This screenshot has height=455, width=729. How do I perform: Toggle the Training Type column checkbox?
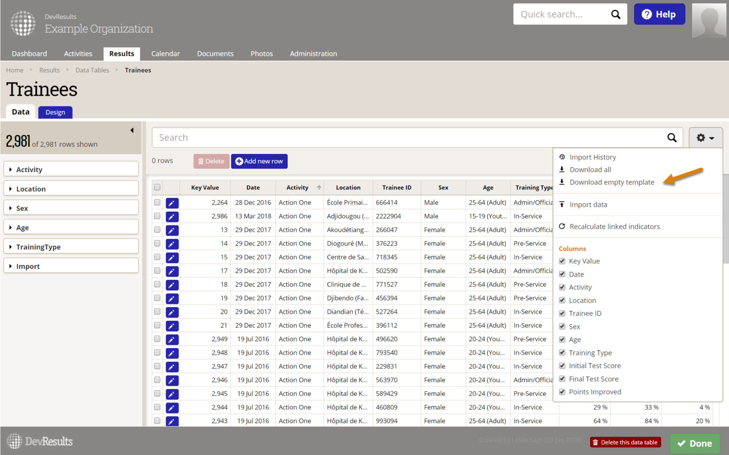coord(562,352)
